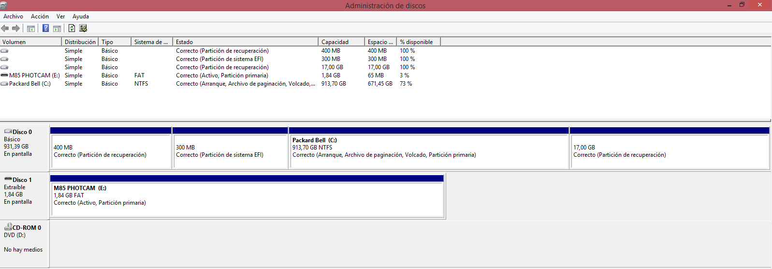Viewport: 772px width, 269px height.
Task: Click the Forward arrow toolbar icon
Action: click(16, 28)
